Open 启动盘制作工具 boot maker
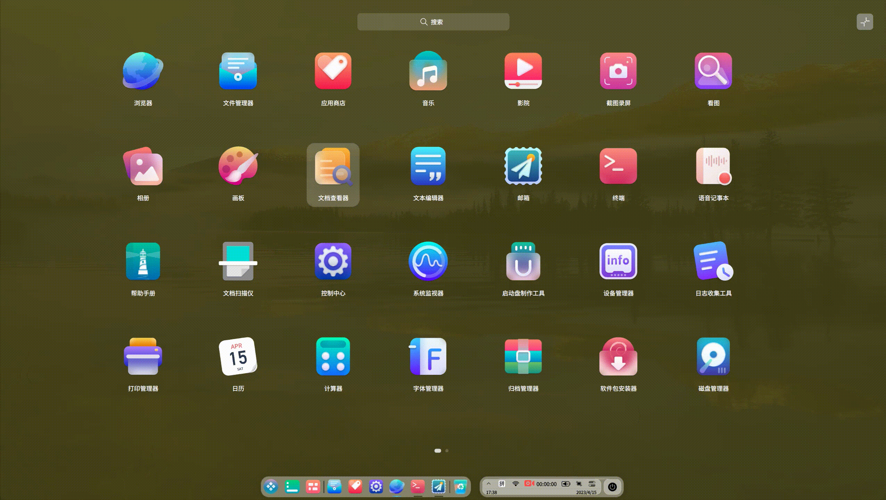This screenshot has width=886, height=500. tap(523, 261)
